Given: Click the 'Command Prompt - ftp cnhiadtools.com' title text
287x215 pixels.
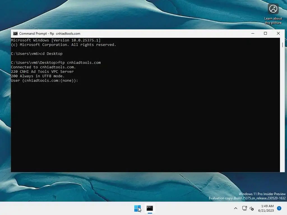Looking at the screenshot, I should [x=50, y=34].
